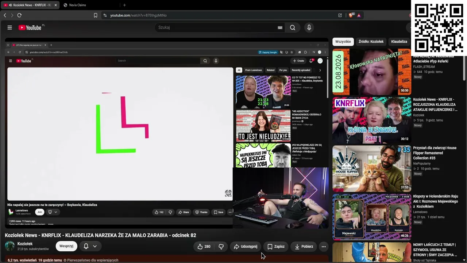Open more actions three-dot menu under the video

click(x=324, y=247)
